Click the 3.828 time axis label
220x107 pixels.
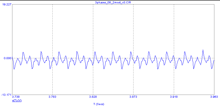(93, 97)
